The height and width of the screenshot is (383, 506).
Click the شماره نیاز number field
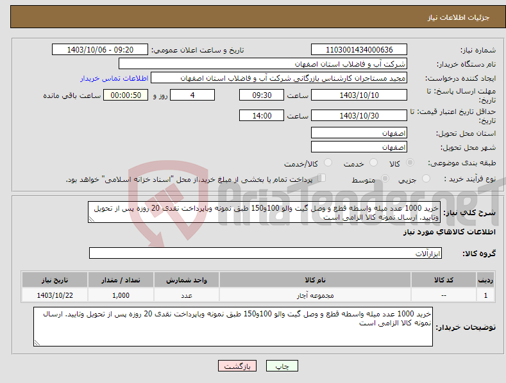click(x=359, y=50)
